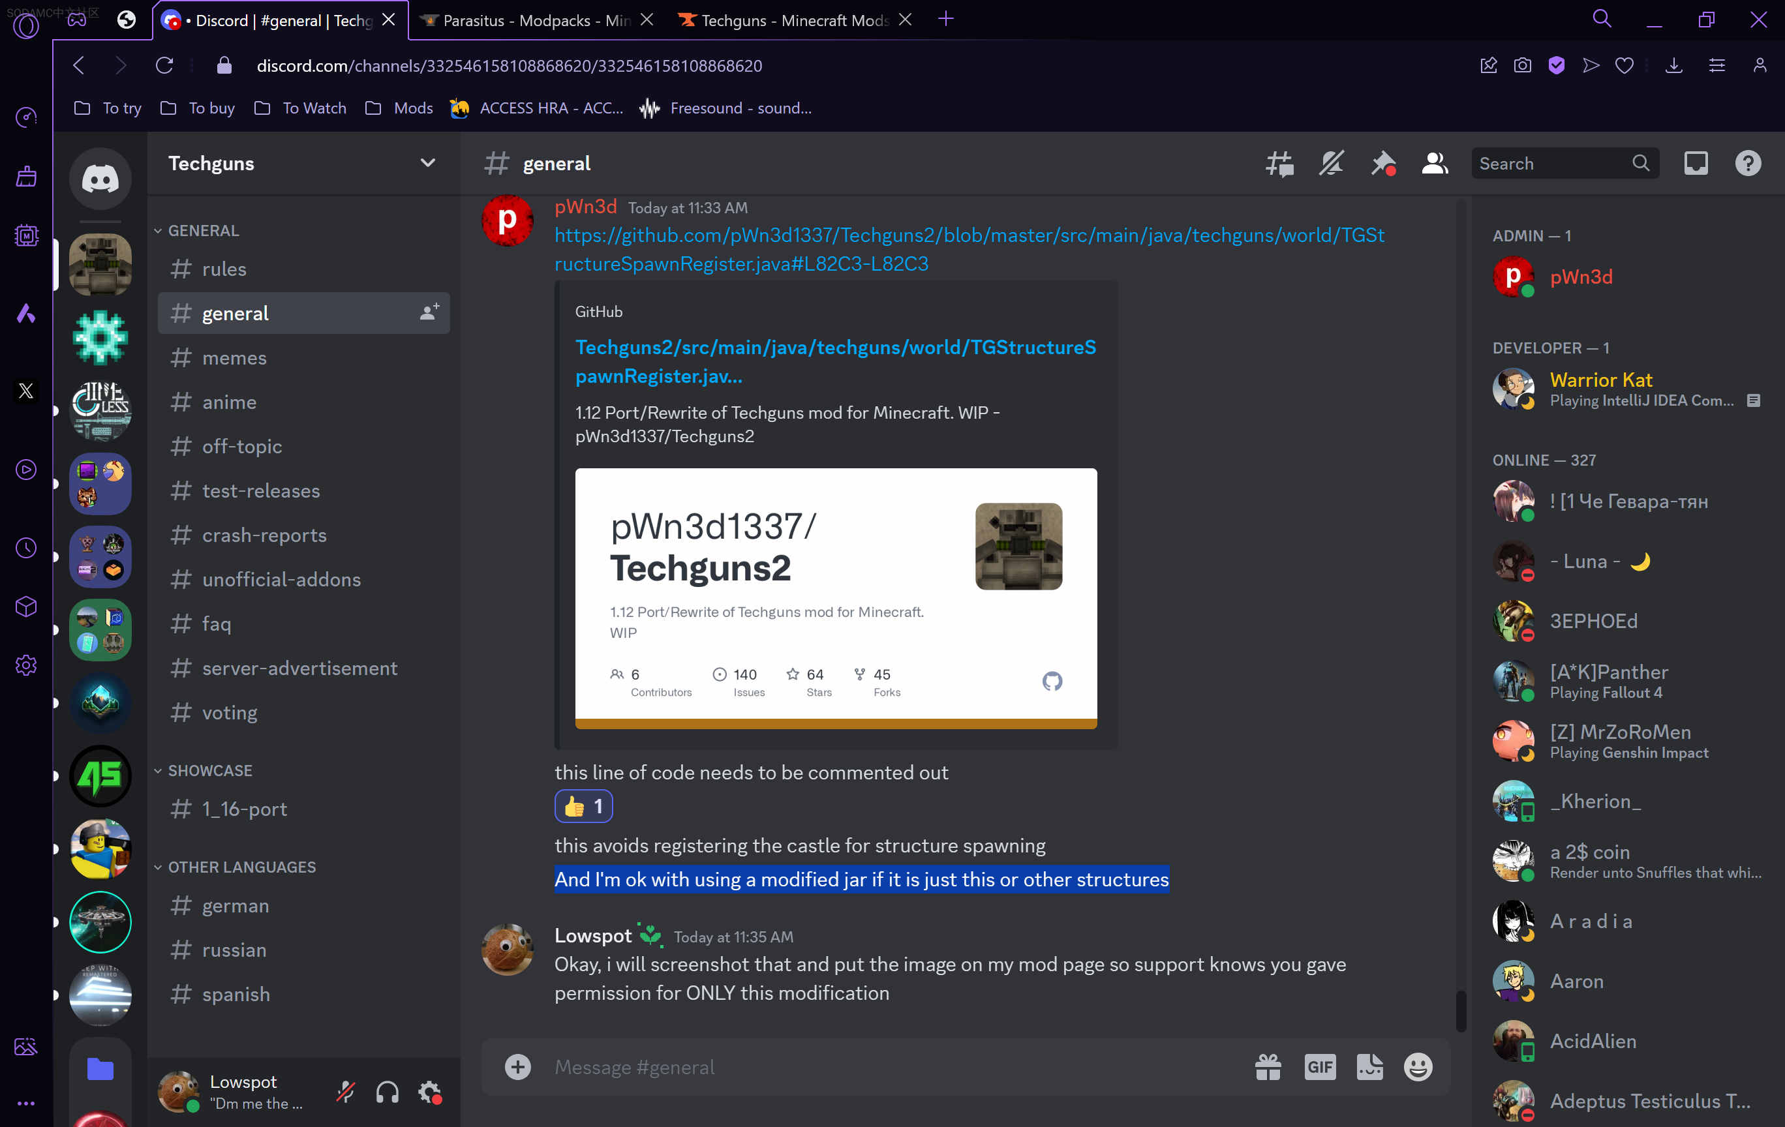Open the test-releases channel
1785x1127 pixels.
point(304,490)
